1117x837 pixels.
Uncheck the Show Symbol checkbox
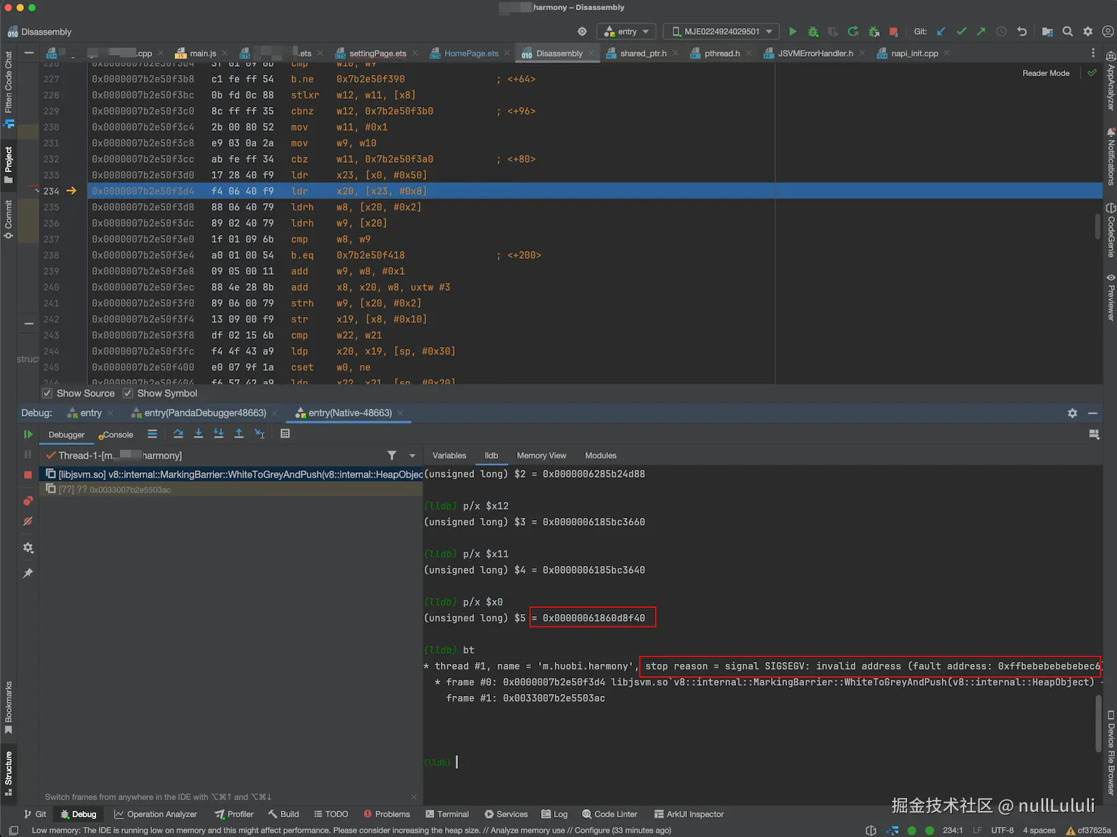coord(127,393)
